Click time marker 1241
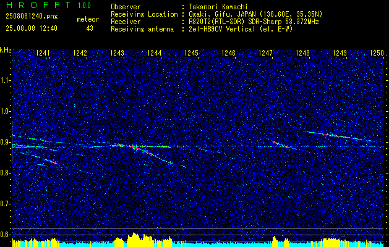The width and height of the screenshot is (389, 247). [x=43, y=53]
